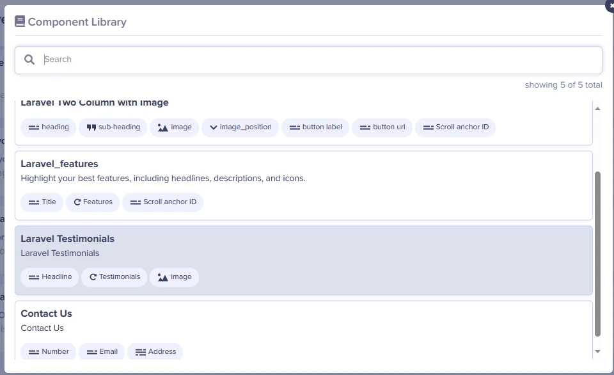Click the Number field chip
Screen dimensions: 614x375
coord(48,351)
